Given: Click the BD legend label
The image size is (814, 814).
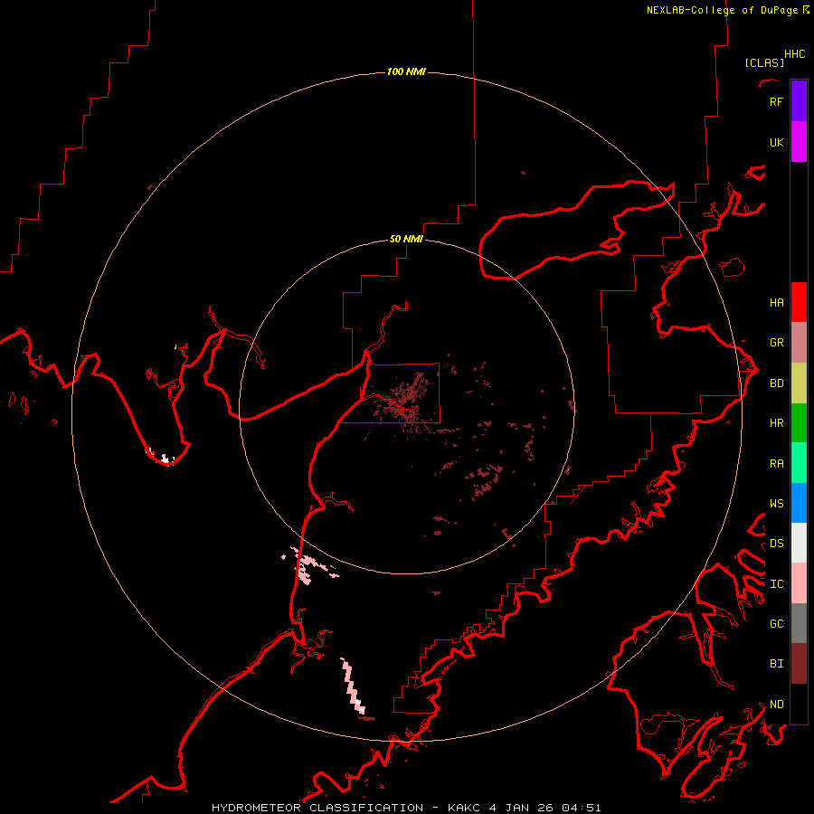Looking at the screenshot, I should coord(776,383).
